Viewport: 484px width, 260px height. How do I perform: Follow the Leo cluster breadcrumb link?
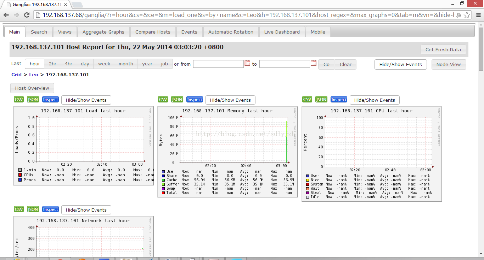pyautogui.click(x=34, y=75)
